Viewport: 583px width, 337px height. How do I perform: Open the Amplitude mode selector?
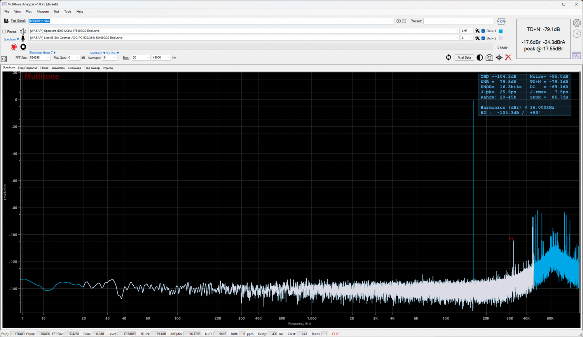coord(98,53)
